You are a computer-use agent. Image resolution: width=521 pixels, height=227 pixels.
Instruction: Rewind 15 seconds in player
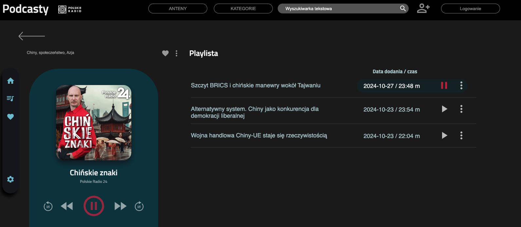click(48, 206)
